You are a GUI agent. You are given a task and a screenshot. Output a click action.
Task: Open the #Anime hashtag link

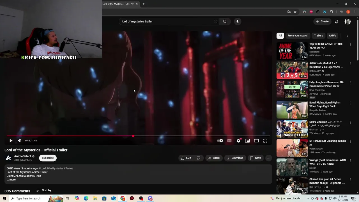(x=69, y=168)
